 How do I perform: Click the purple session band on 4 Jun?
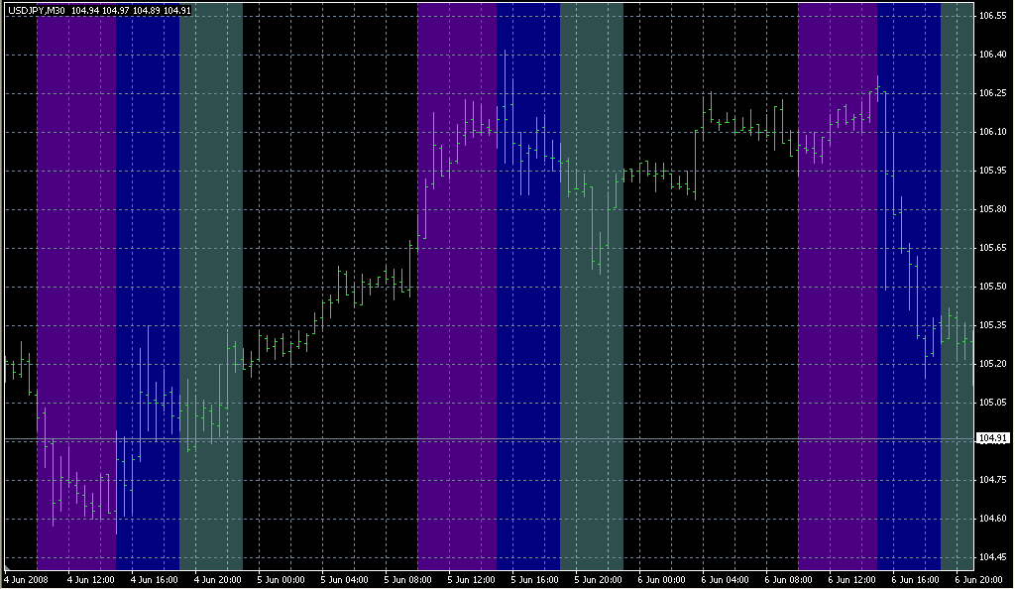[76, 248]
